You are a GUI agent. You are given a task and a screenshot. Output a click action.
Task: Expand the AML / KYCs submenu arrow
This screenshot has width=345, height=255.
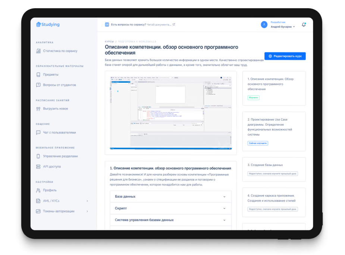pyautogui.click(x=87, y=201)
